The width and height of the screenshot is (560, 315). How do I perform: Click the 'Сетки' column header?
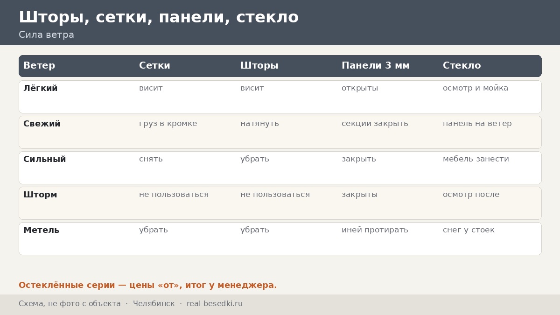154,66
